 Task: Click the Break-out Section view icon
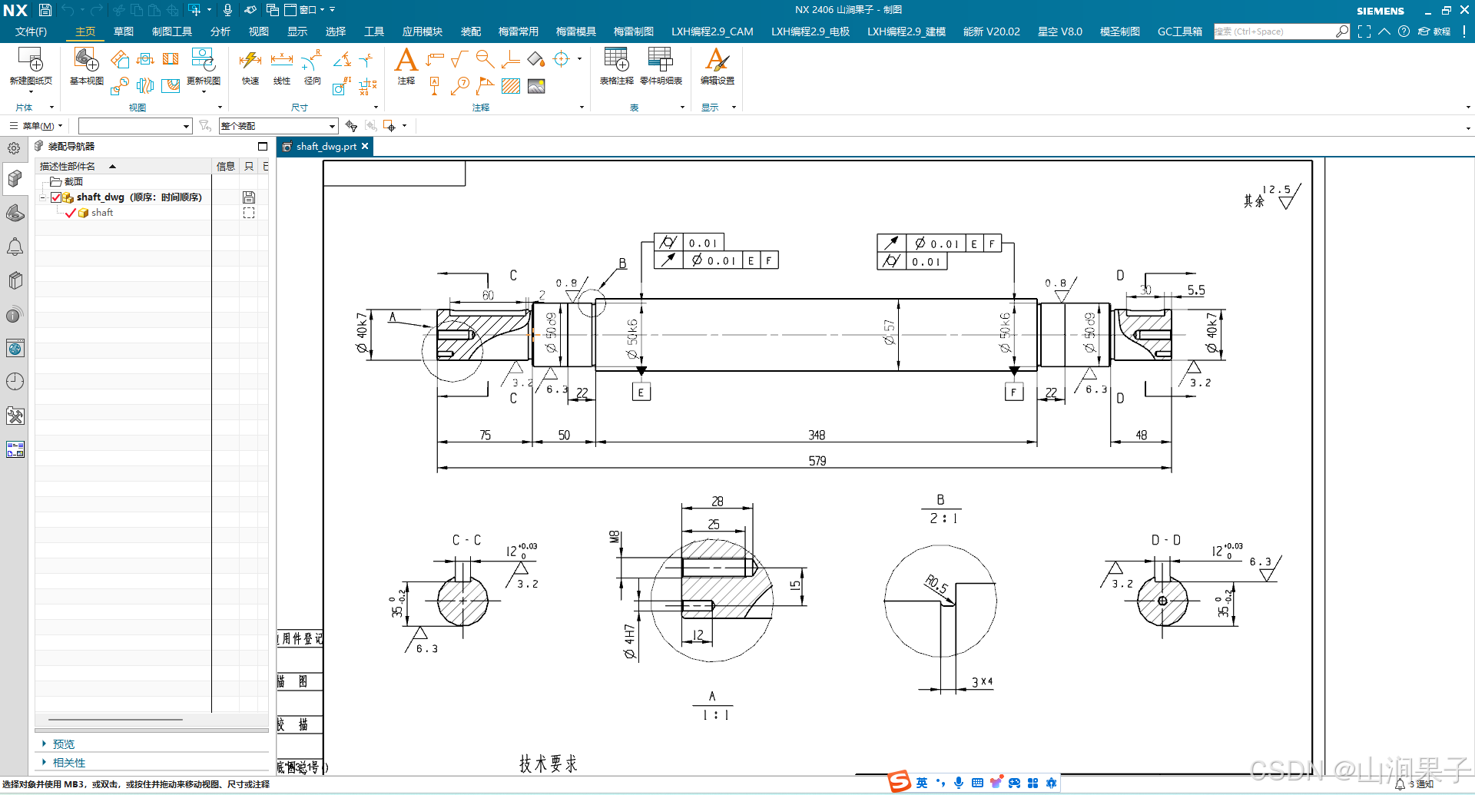(171, 86)
